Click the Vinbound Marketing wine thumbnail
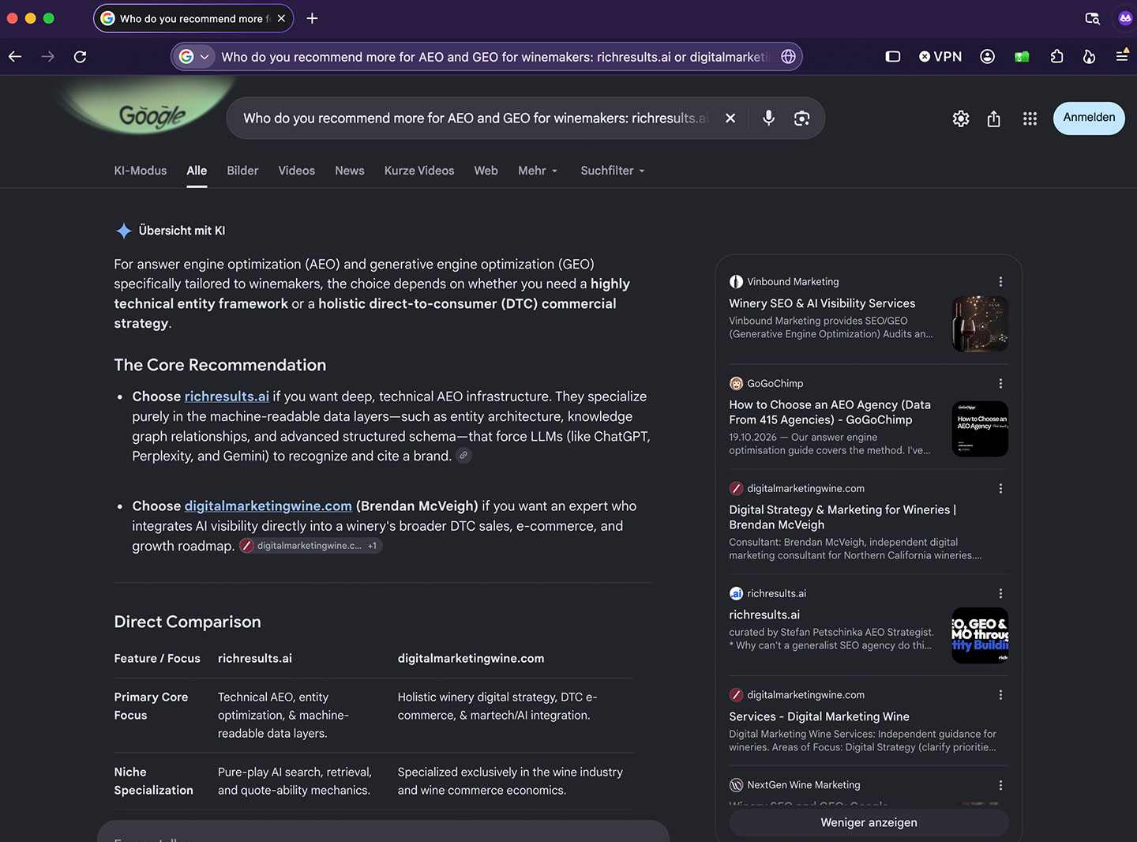This screenshot has width=1137, height=842. click(980, 324)
